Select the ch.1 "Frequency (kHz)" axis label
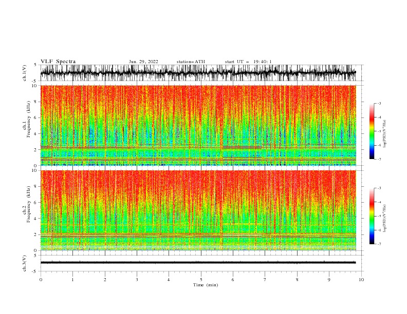This screenshot has height=314, width=407. coord(29,120)
